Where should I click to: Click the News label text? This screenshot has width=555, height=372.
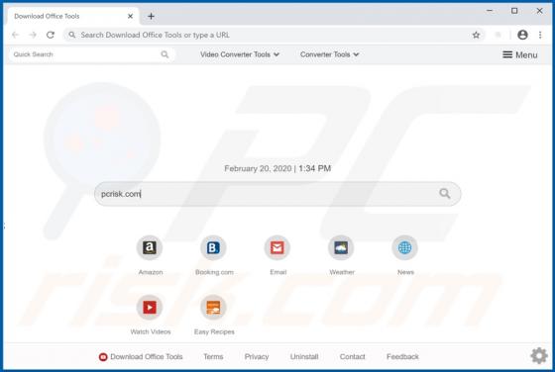[405, 272]
